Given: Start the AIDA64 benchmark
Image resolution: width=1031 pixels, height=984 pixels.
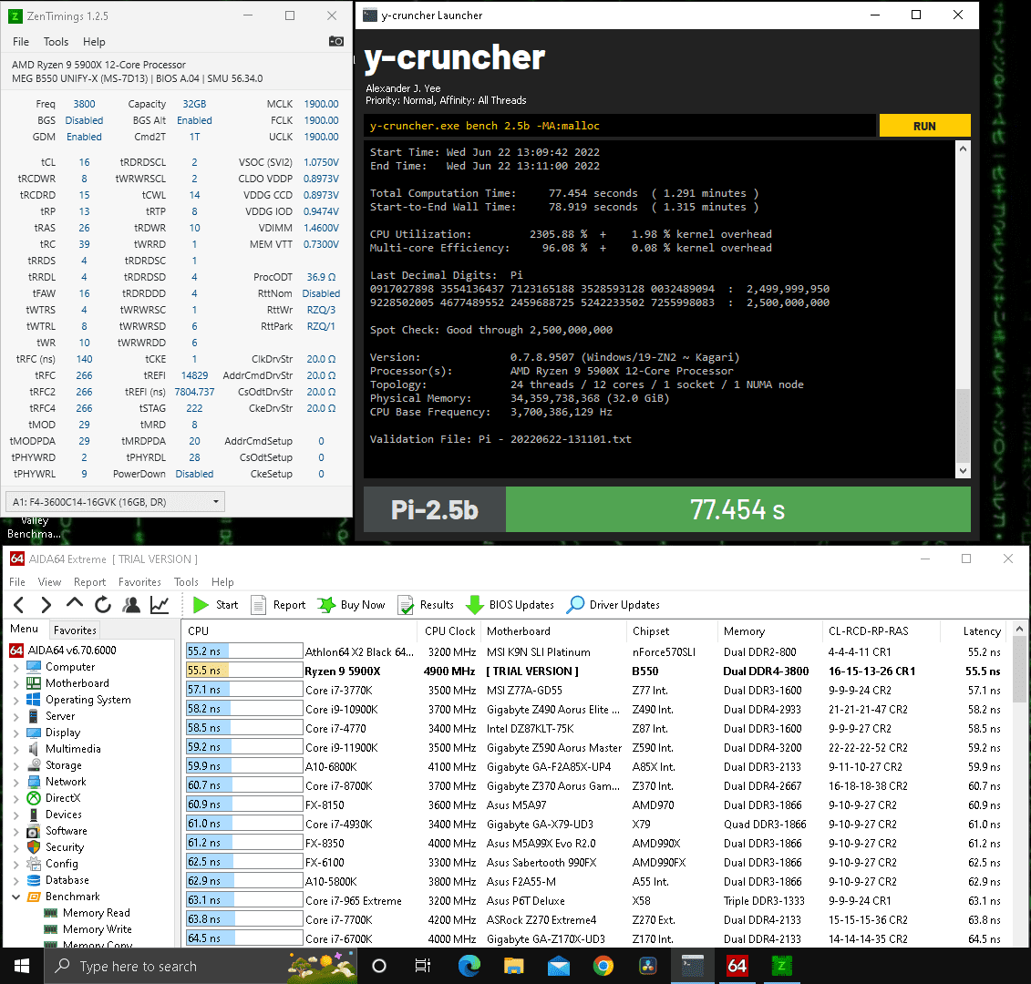Looking at the screenshot, I should [x=216, y=605].
